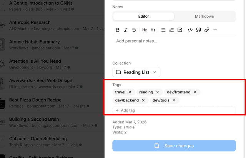Click the Visits: 2 text
This screenshot has width=246, height=158.
pyautogui.click(x=120, y=132)
